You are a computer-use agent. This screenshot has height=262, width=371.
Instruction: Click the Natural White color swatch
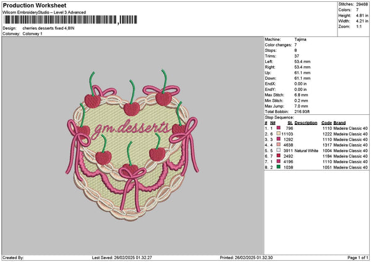click(x=278, y=150)
